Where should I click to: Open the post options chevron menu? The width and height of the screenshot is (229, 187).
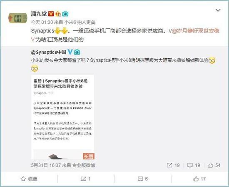218,10
